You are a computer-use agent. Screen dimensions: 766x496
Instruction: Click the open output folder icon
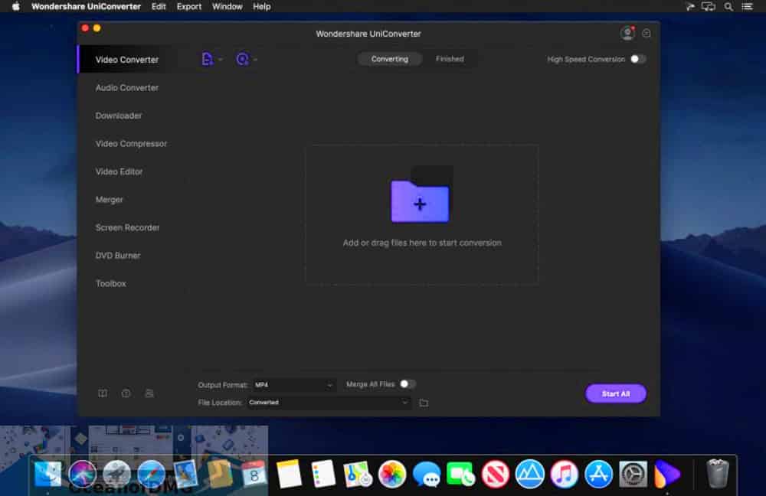point(424,403)
